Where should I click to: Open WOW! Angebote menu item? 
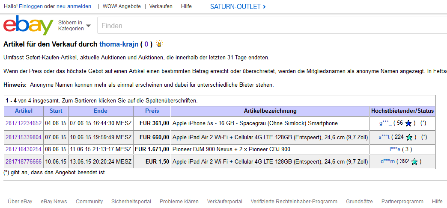click(122, 6)
